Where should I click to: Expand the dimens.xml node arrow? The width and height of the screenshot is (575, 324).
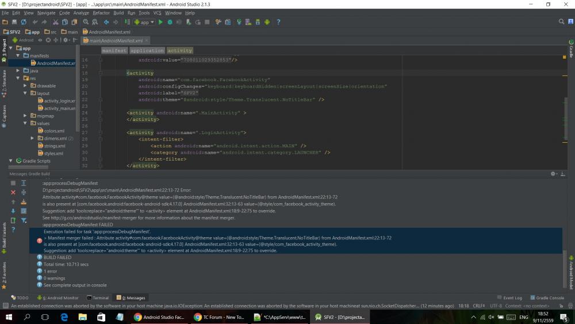tap(32, 138)
